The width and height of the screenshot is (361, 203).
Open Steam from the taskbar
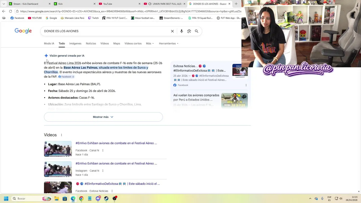click(106, 198)
